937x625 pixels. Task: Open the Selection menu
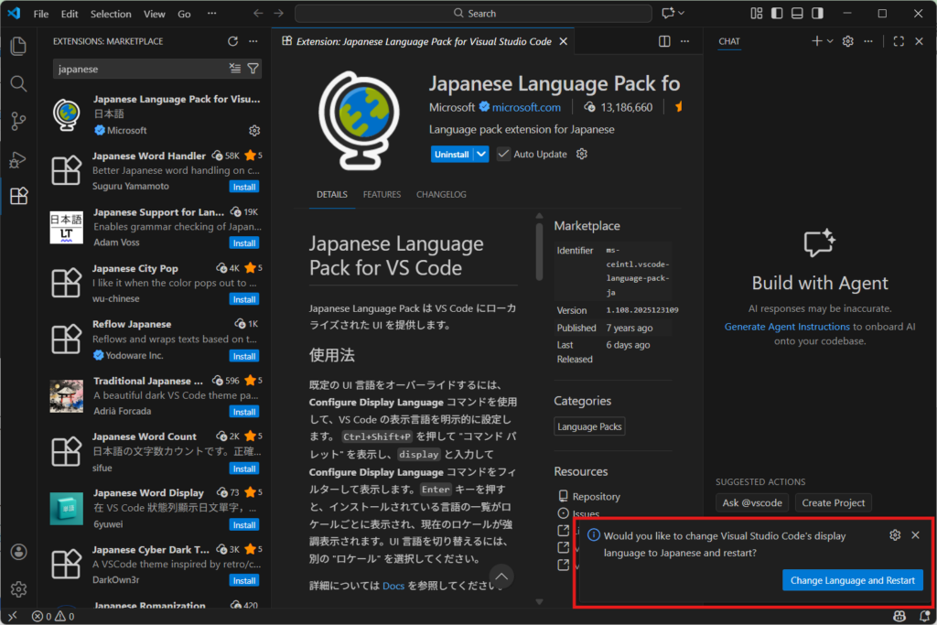(x=111, y=14)
